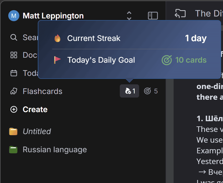Click the green Russian language folder icon

(13, 149)
